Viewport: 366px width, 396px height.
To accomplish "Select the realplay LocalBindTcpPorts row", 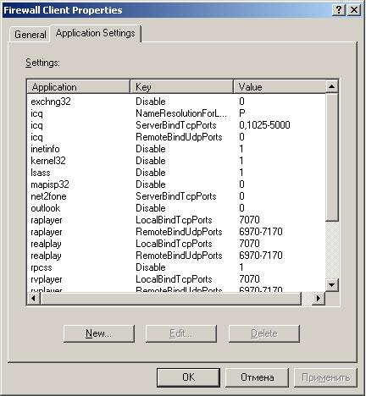I will pos(176,244).
